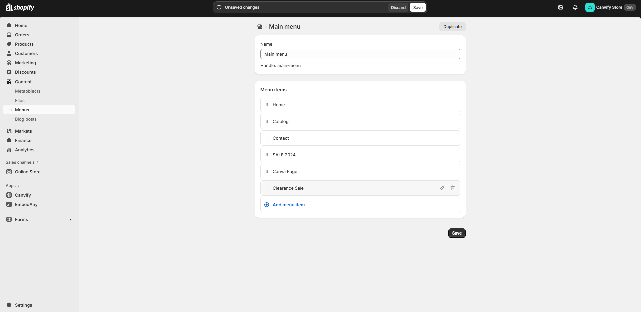Image resolution: width=641 pixels, height=312 pixels.
Task: Grab the drag handle next to Home
Action: 267,105
